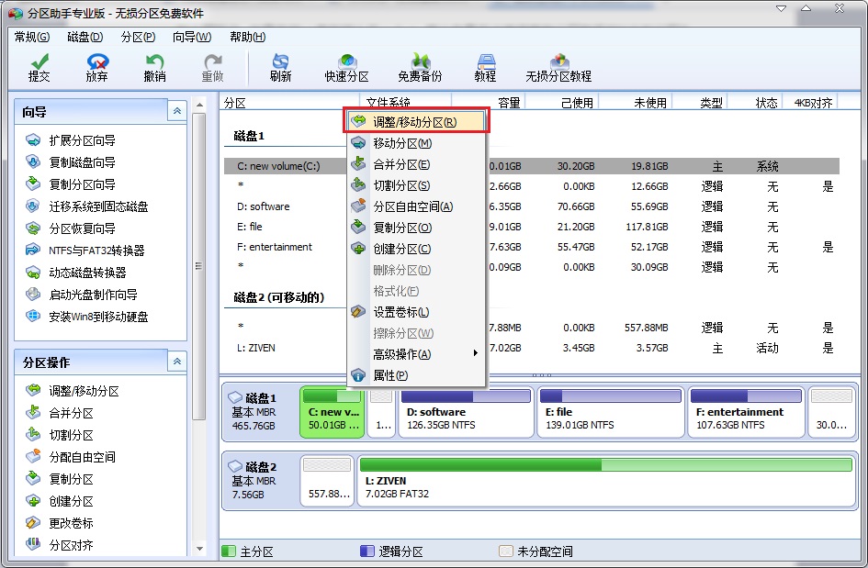Select the D: software partition block
This screenshot has width=868, height=568.
click(x=465, y=412)
